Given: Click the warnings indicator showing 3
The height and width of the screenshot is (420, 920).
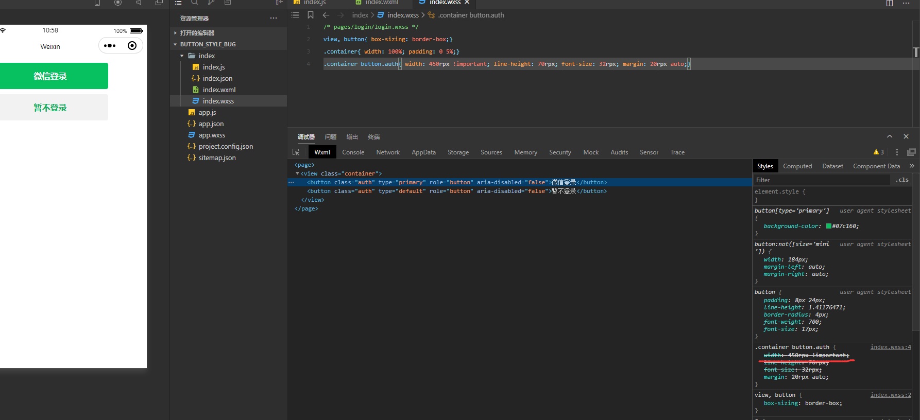Looking at the screenshot, I should (x=879, y=152).
